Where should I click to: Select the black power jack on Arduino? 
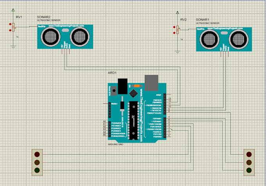[x=122, y=86]
